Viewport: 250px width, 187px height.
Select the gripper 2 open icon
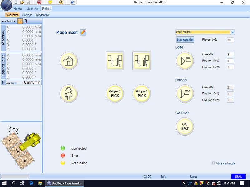pos(142,61)
